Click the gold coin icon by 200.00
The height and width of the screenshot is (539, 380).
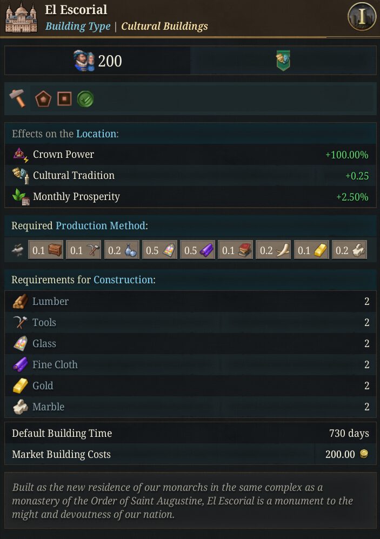[x=364, y=454]
